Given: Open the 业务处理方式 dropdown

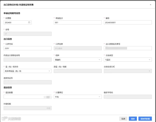Looking at the screenshot, I should coord(128,71).
